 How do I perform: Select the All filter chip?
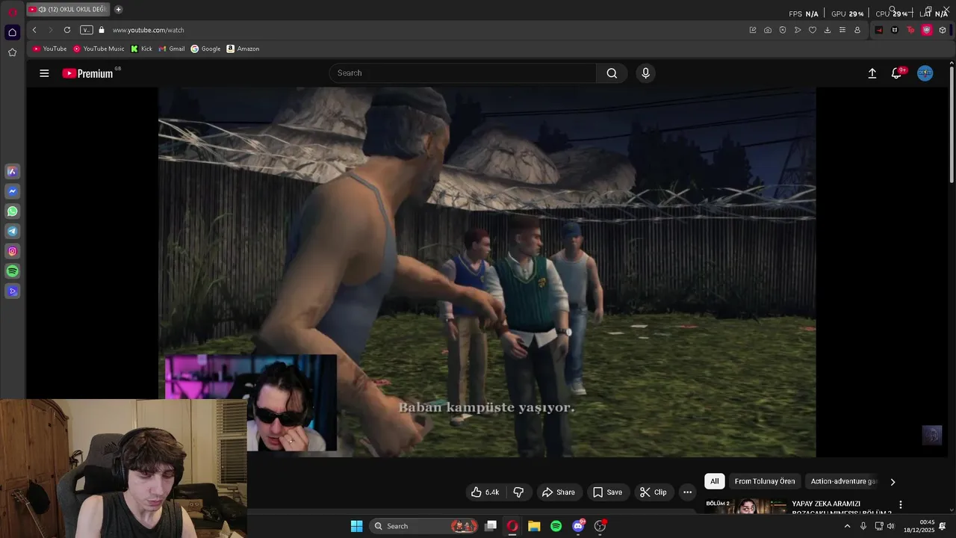coord(715,481)
